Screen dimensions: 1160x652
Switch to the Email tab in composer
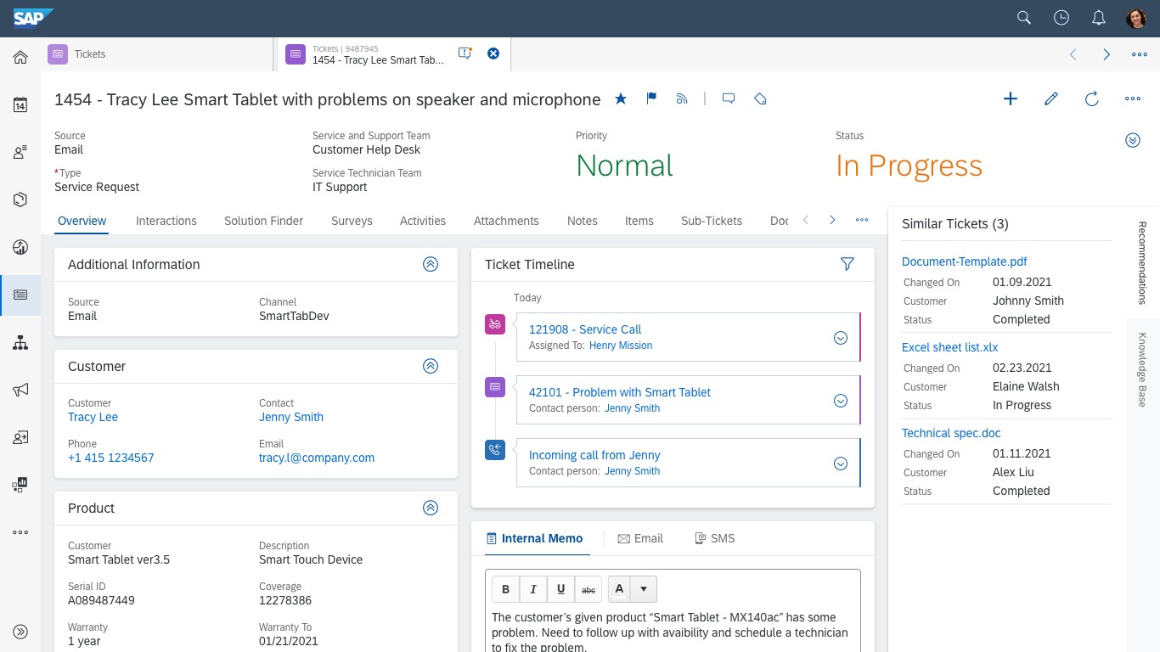pyautogui.click(x=640, y=538)
